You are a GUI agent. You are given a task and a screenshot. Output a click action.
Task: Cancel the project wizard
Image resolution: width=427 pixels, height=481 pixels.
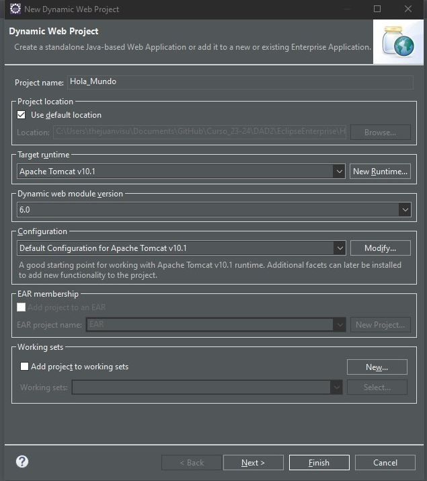(x=385, y=462)
